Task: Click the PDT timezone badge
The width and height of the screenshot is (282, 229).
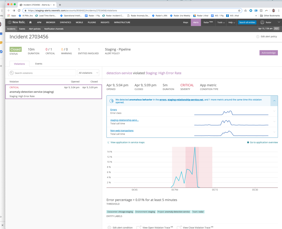Action: (x=276, y=29)
